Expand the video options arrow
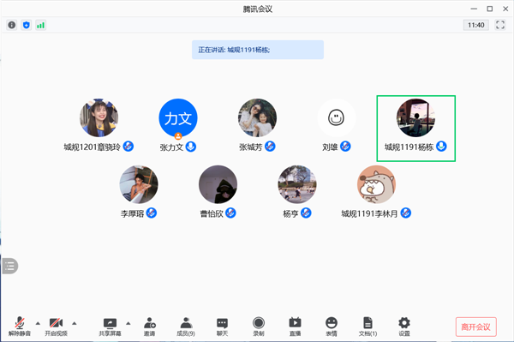 [x=75, y=323]
